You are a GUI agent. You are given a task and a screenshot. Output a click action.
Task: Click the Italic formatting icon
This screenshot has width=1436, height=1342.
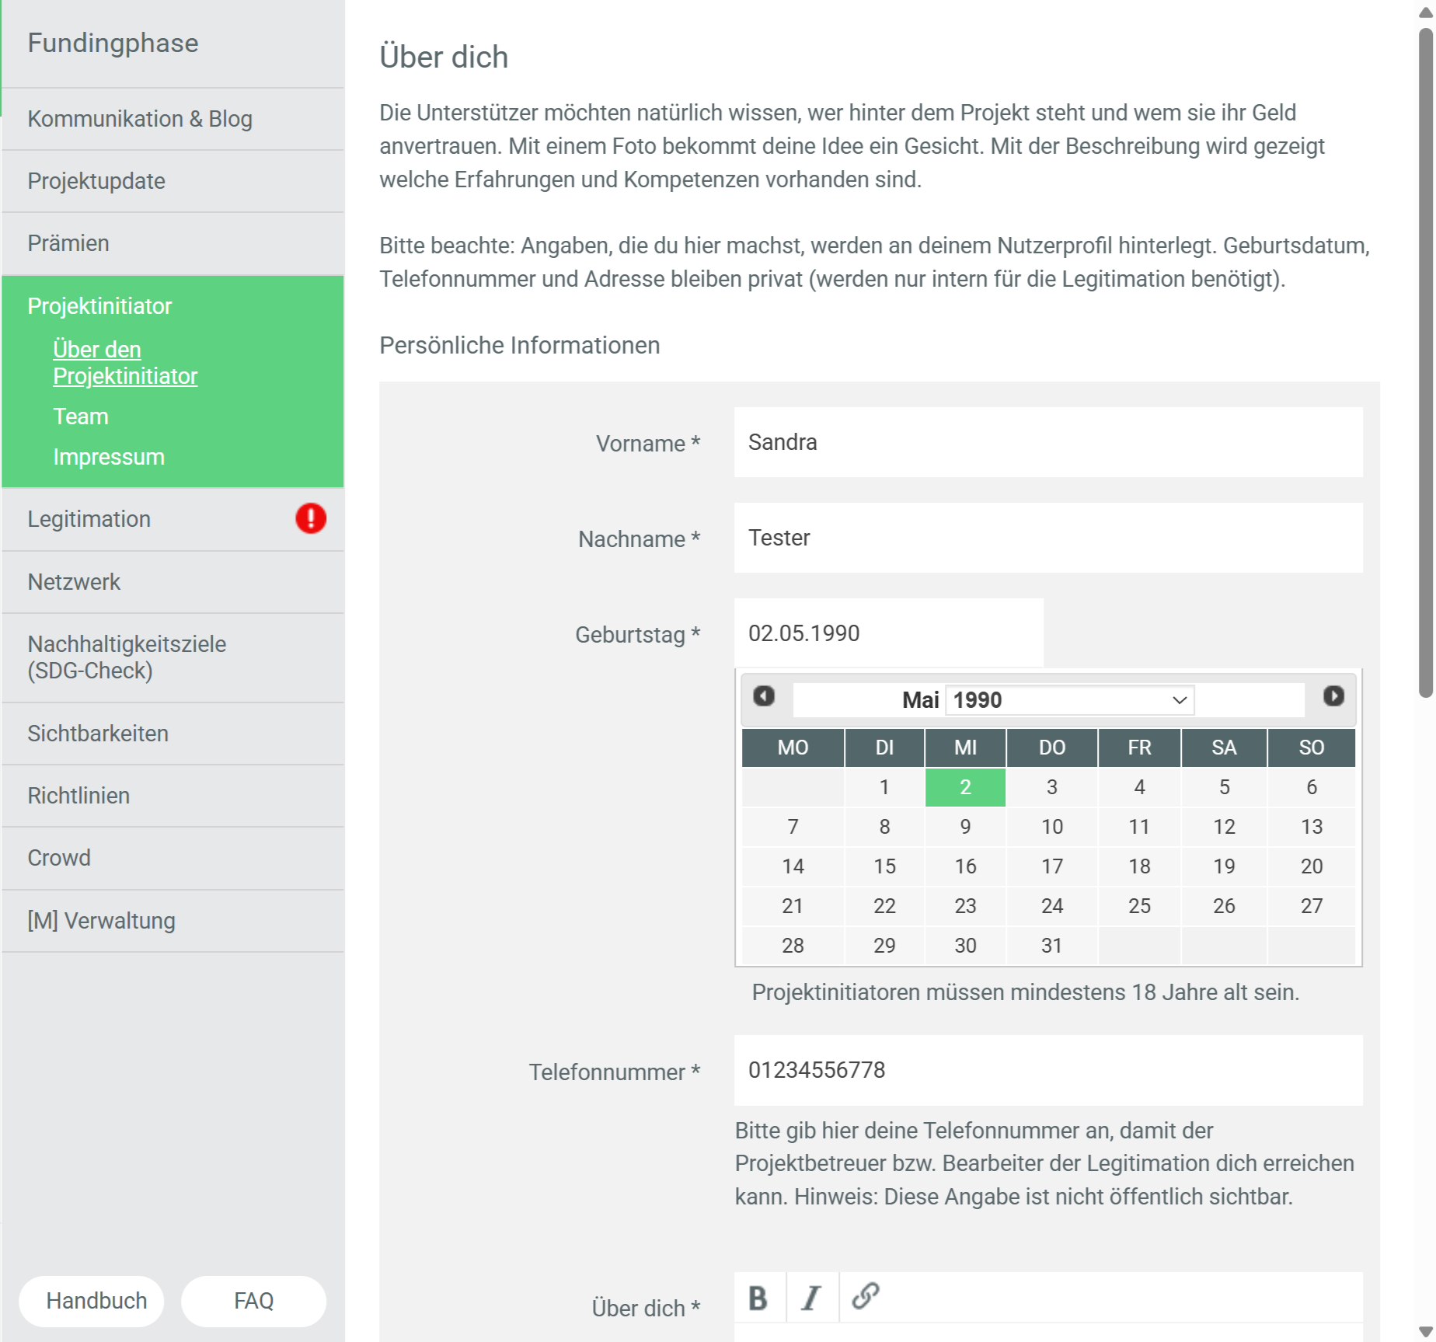(811, 1297)
